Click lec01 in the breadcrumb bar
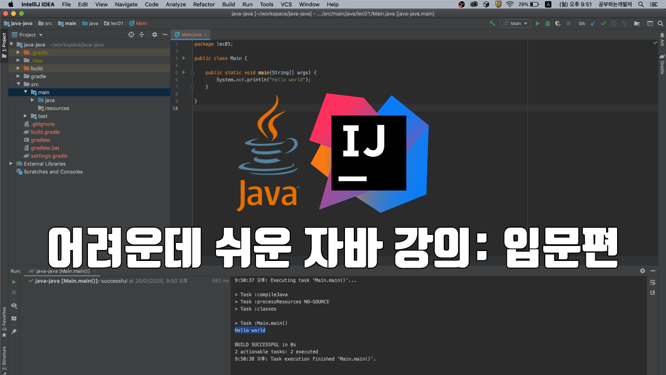Viewport: 666px width, 375px height. [113, 23]
